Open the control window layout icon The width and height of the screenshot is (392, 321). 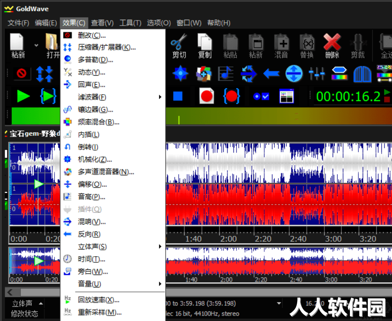click(x=287, y=96)
